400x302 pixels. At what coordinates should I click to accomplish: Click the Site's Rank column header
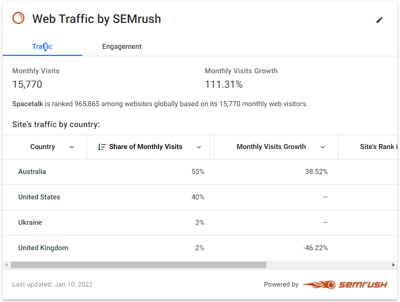tap(379, 147)
